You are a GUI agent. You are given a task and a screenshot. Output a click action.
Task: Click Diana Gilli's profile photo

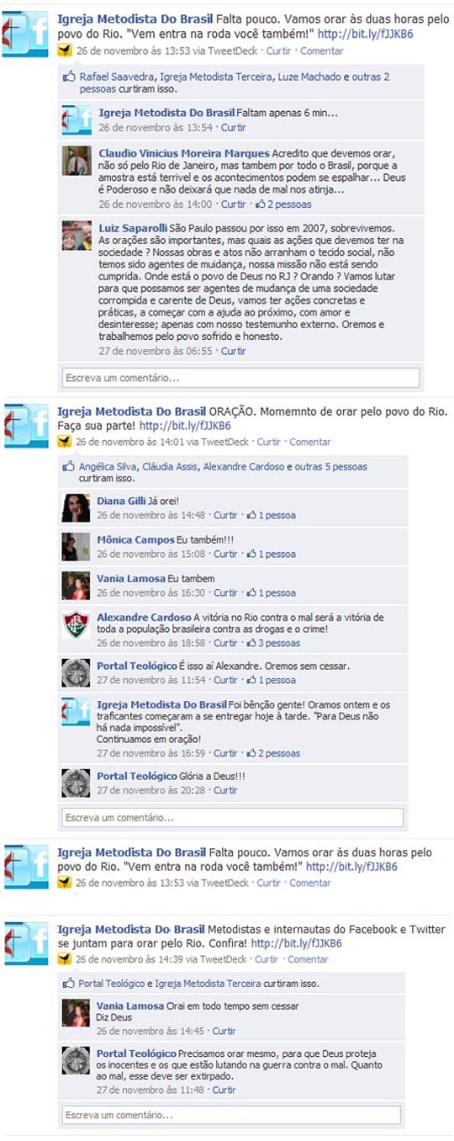[76, 507]
